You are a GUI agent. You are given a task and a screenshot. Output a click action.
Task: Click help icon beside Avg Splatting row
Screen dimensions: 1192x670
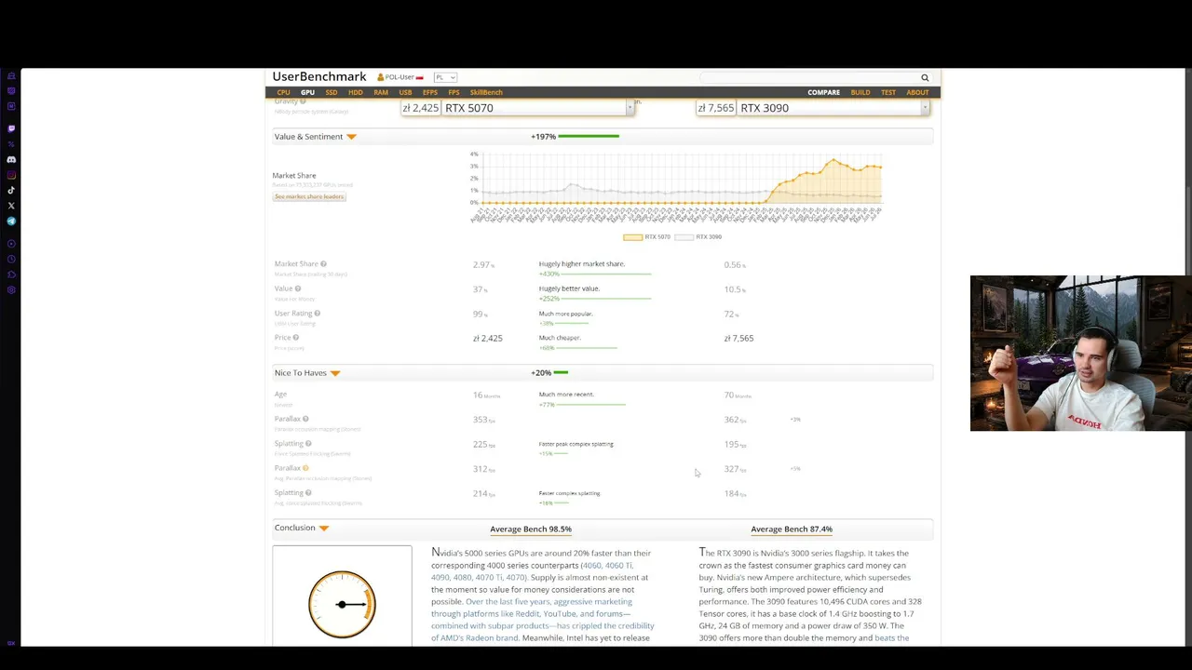(308, 493)
